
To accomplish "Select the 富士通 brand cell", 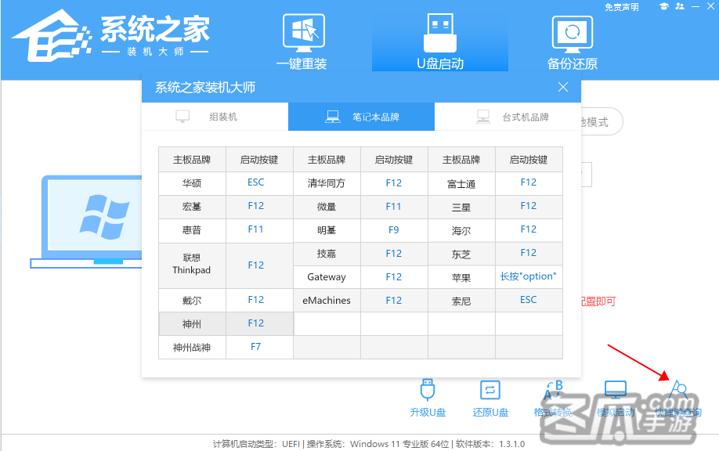I will 461,184.
